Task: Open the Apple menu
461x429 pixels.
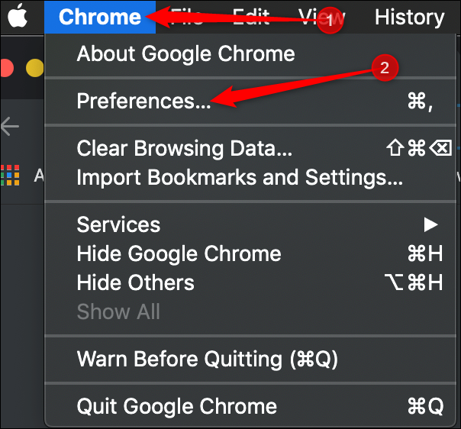Action: pyautogui.click(x=18, y=17)
